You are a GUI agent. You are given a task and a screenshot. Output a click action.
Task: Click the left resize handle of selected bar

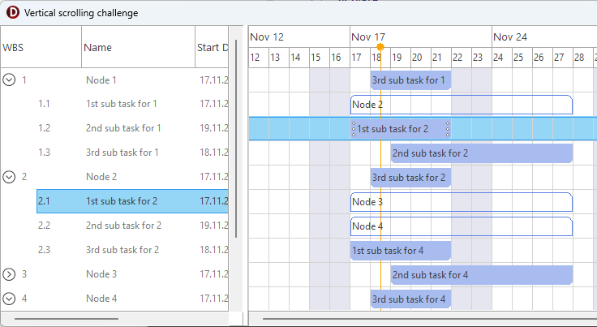(x=354, y=129)
